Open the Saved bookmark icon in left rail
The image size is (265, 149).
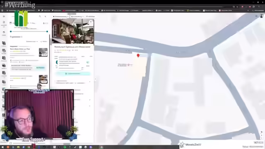coord(4,22)
